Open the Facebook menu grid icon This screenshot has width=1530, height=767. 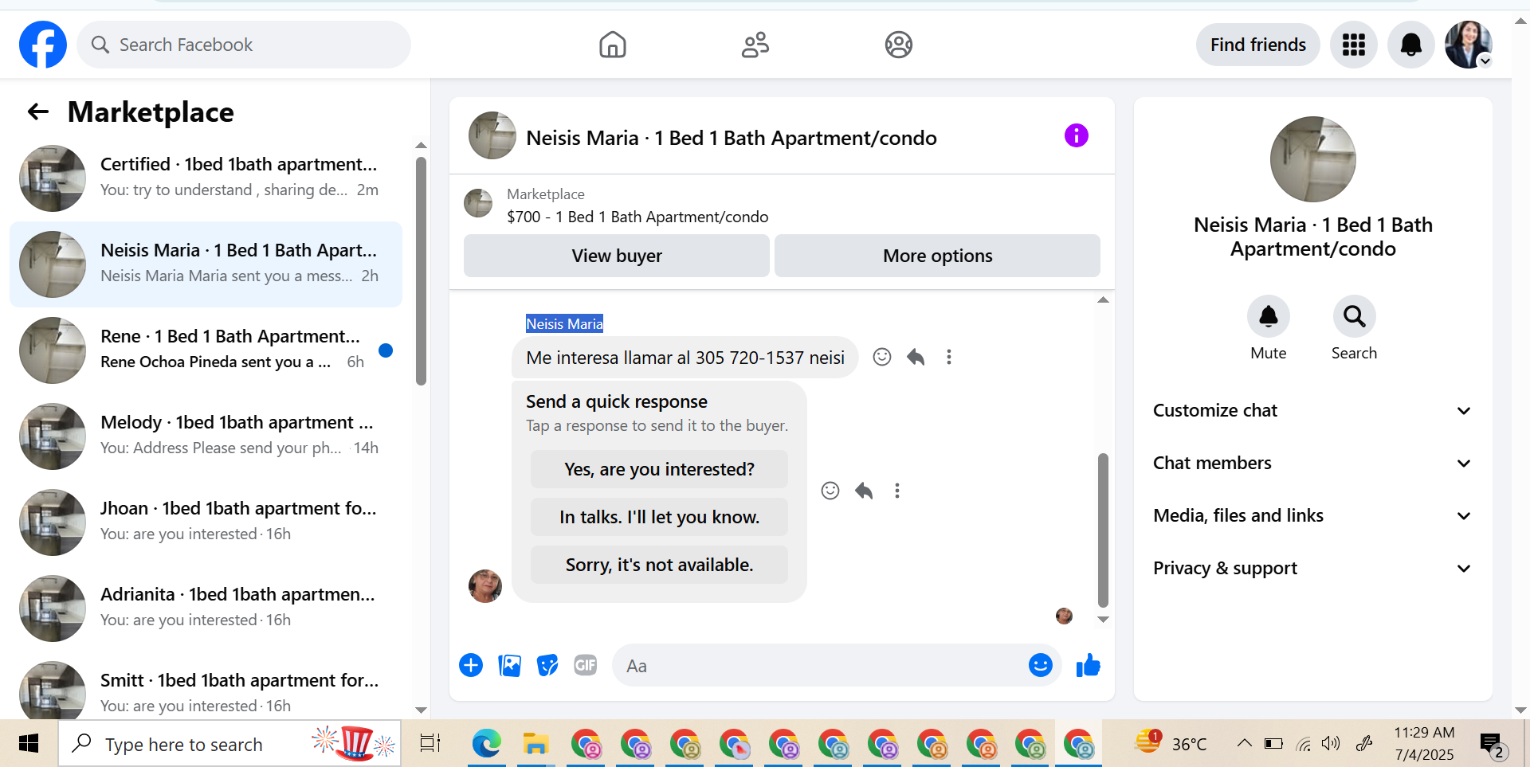point(1354,45)
